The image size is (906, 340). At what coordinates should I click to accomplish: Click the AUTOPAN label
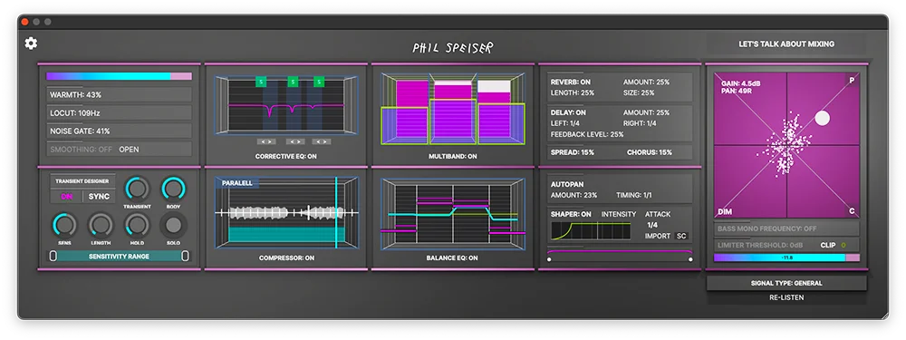coord(567,184)
